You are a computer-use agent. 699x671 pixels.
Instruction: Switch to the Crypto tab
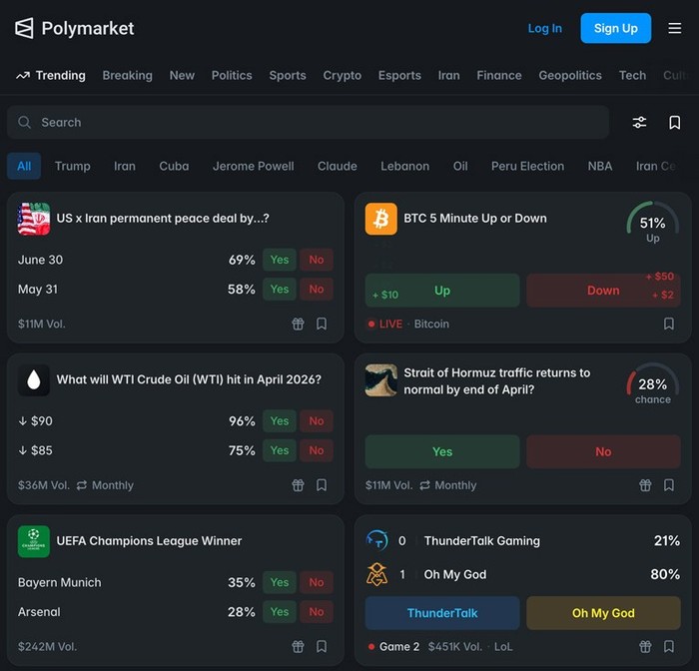pyautogui.click(x=342, y=75)
